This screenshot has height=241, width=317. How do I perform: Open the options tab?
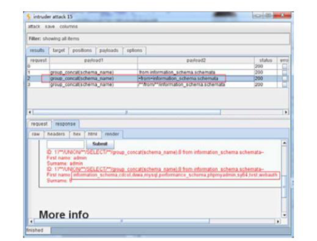pos(134,50)
